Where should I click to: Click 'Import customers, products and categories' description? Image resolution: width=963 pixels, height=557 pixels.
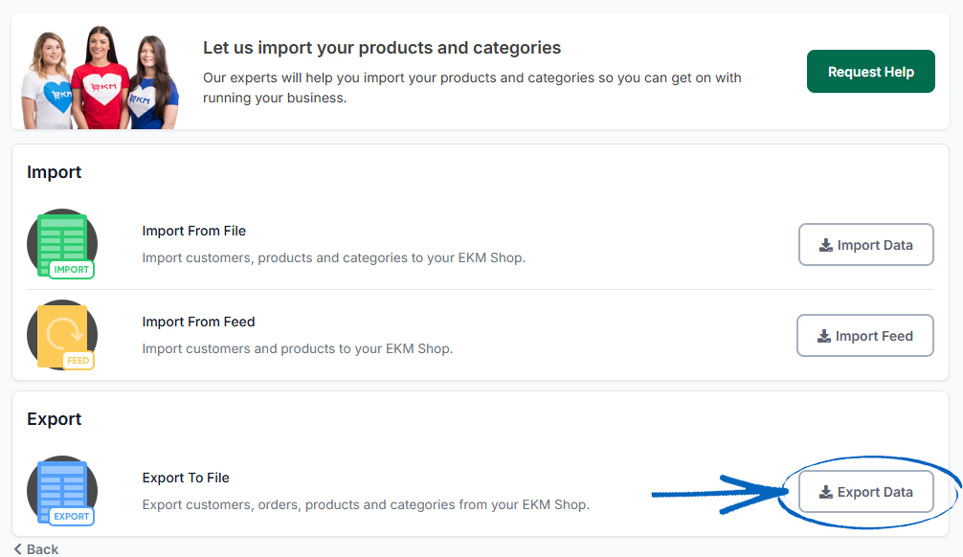coord(333,258)
